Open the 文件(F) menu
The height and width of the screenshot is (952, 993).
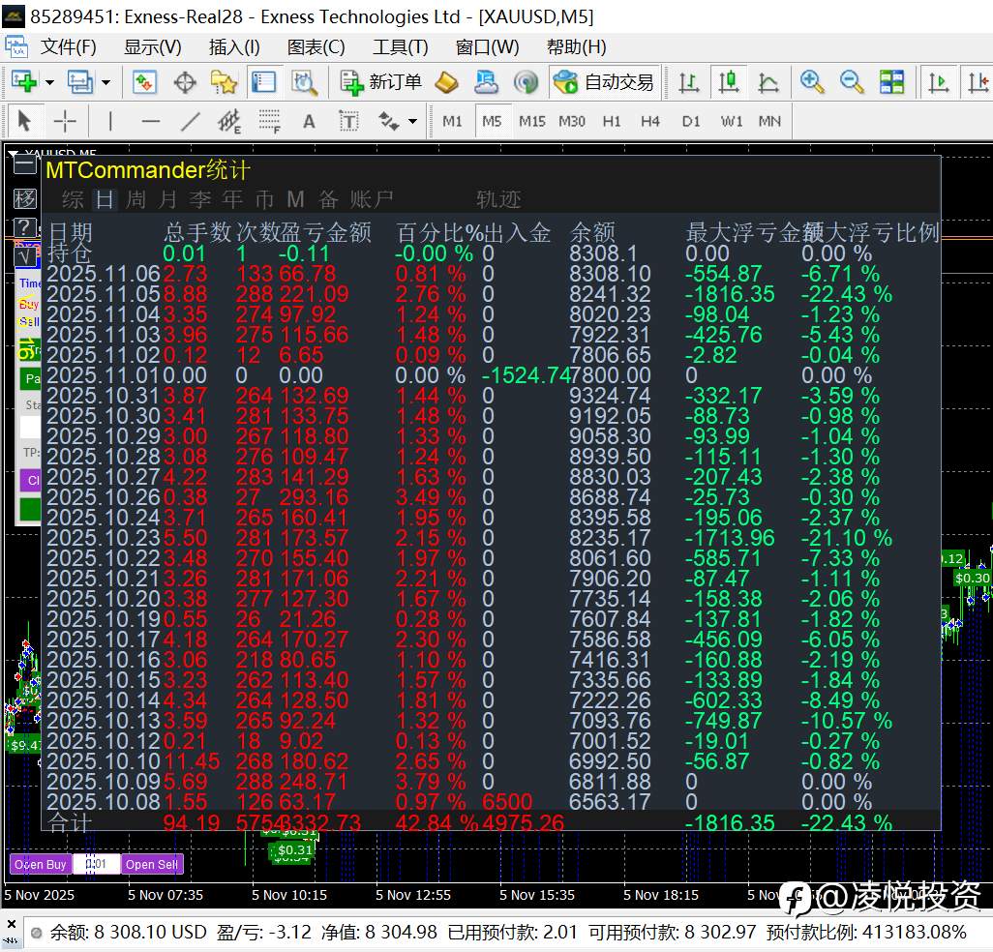[x=68, y=46]
